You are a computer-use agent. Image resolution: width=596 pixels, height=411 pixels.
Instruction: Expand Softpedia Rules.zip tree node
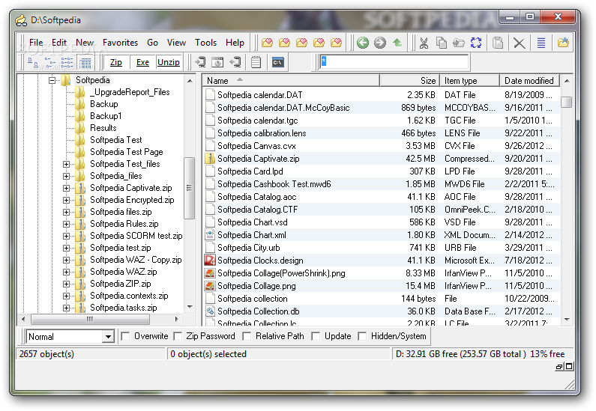tap(67, 224)
